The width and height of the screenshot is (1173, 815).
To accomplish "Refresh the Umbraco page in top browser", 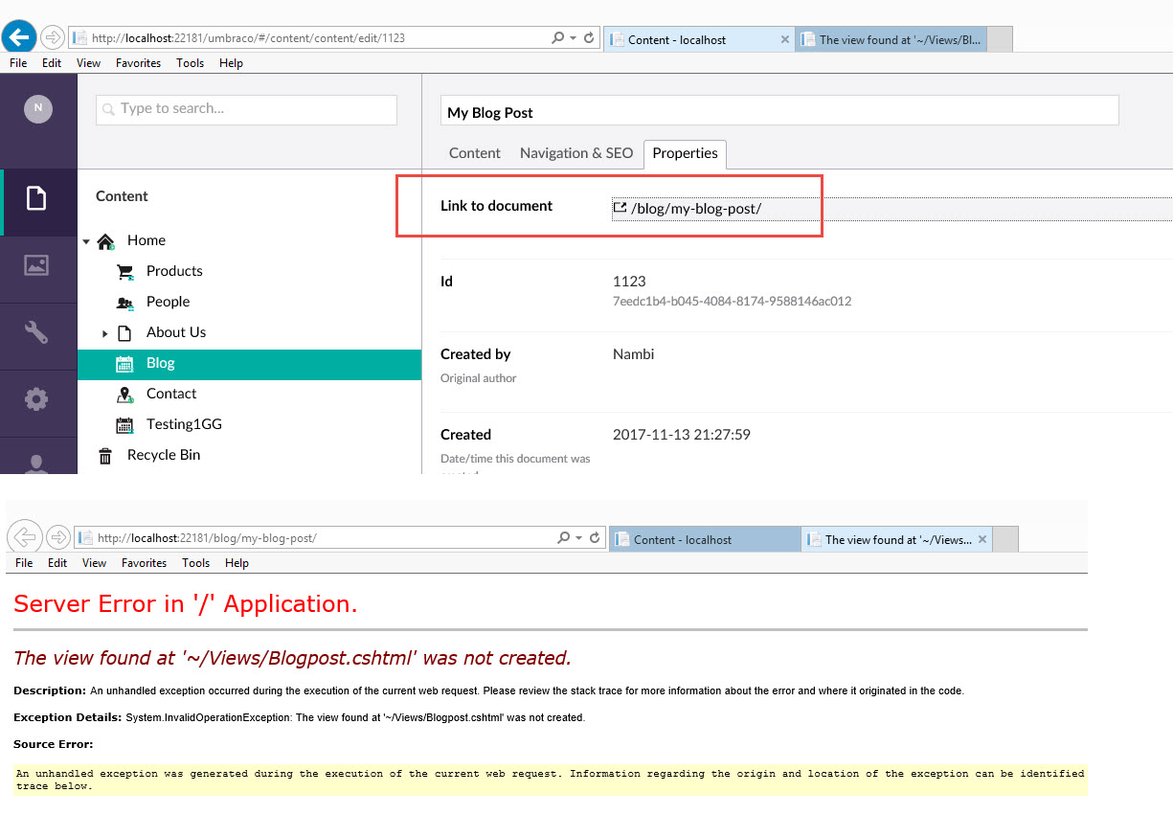I will pyautogui.click(x=589, y=38).
